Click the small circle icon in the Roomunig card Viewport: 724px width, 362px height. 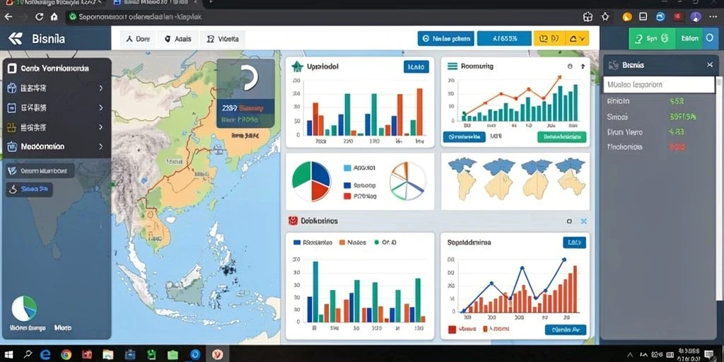[570, 66]
